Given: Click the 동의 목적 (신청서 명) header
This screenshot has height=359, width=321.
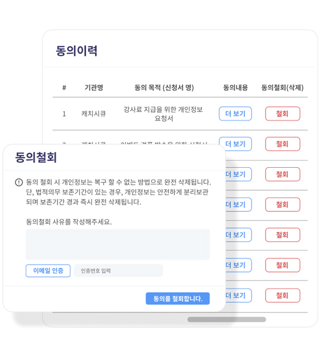Looking at the screenshot, I should (164, 88).
